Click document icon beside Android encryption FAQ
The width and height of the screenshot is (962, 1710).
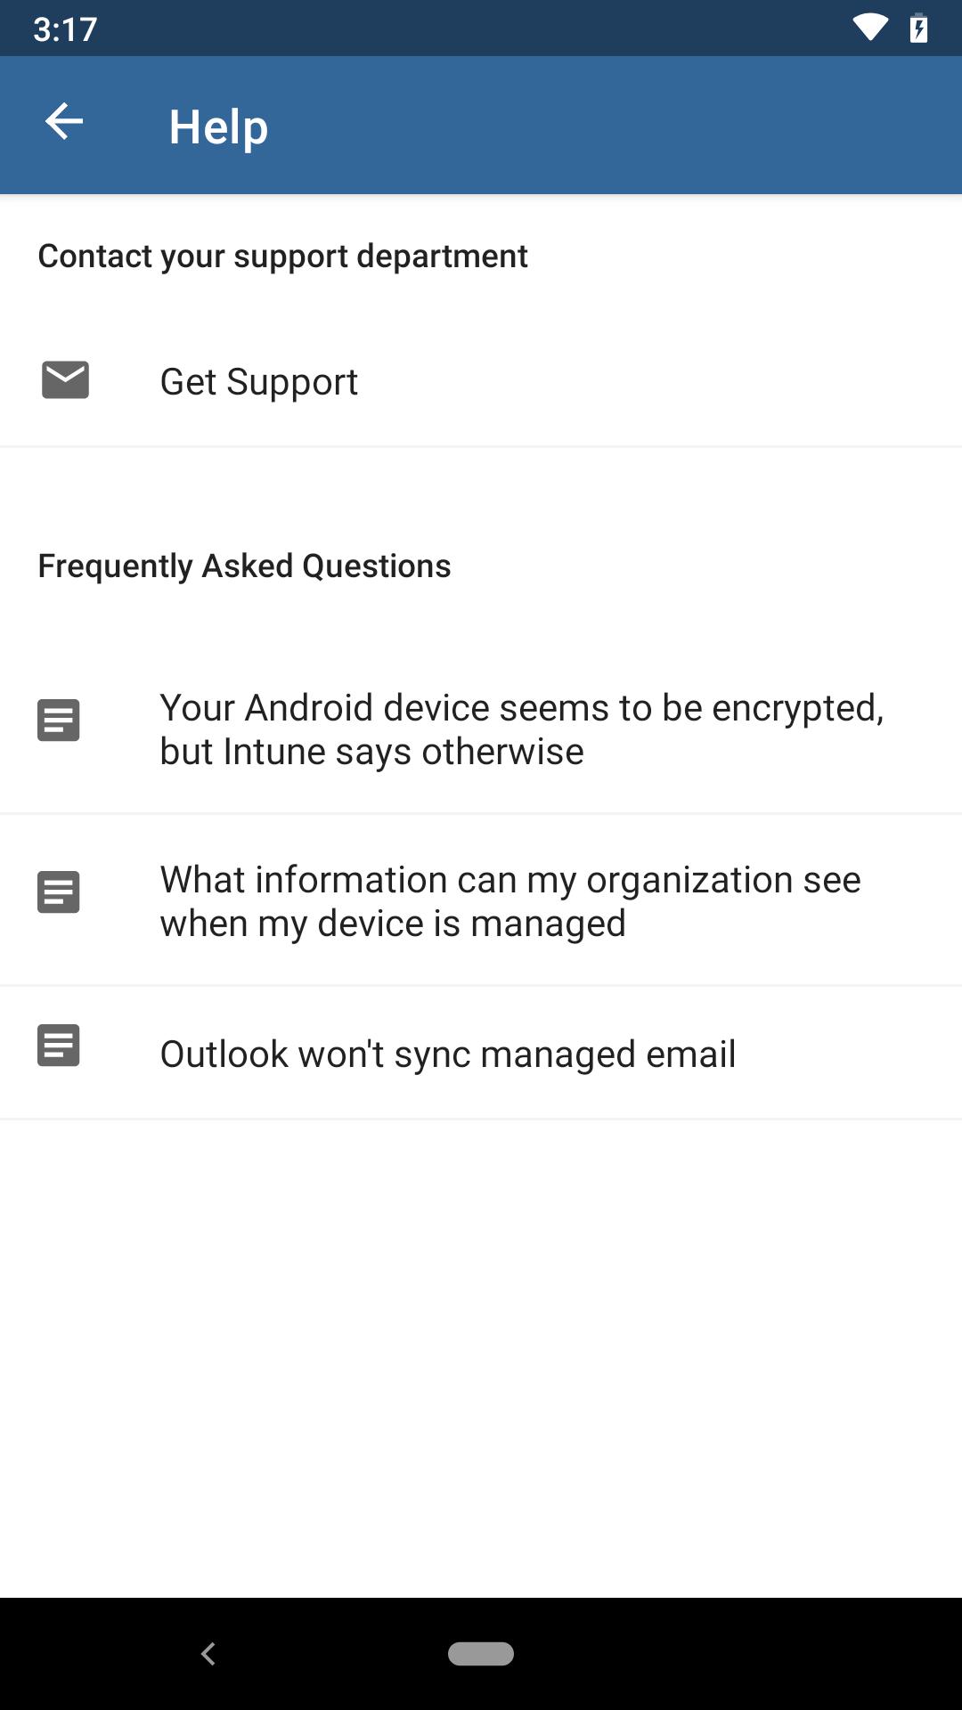click(59, 721)
